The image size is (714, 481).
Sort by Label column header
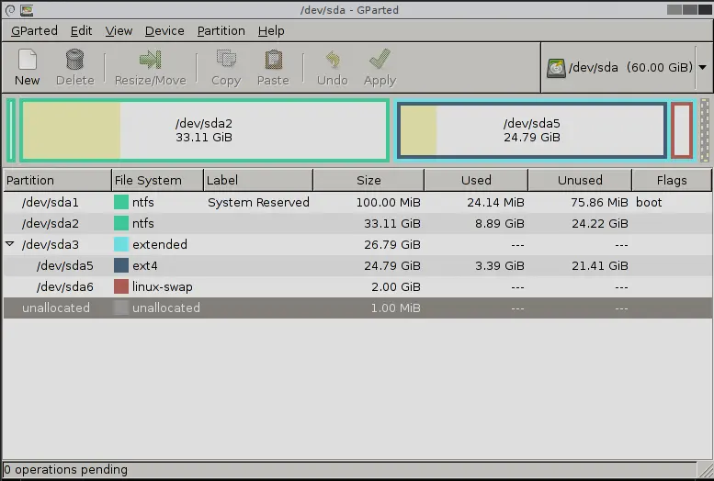coord(258,180)
